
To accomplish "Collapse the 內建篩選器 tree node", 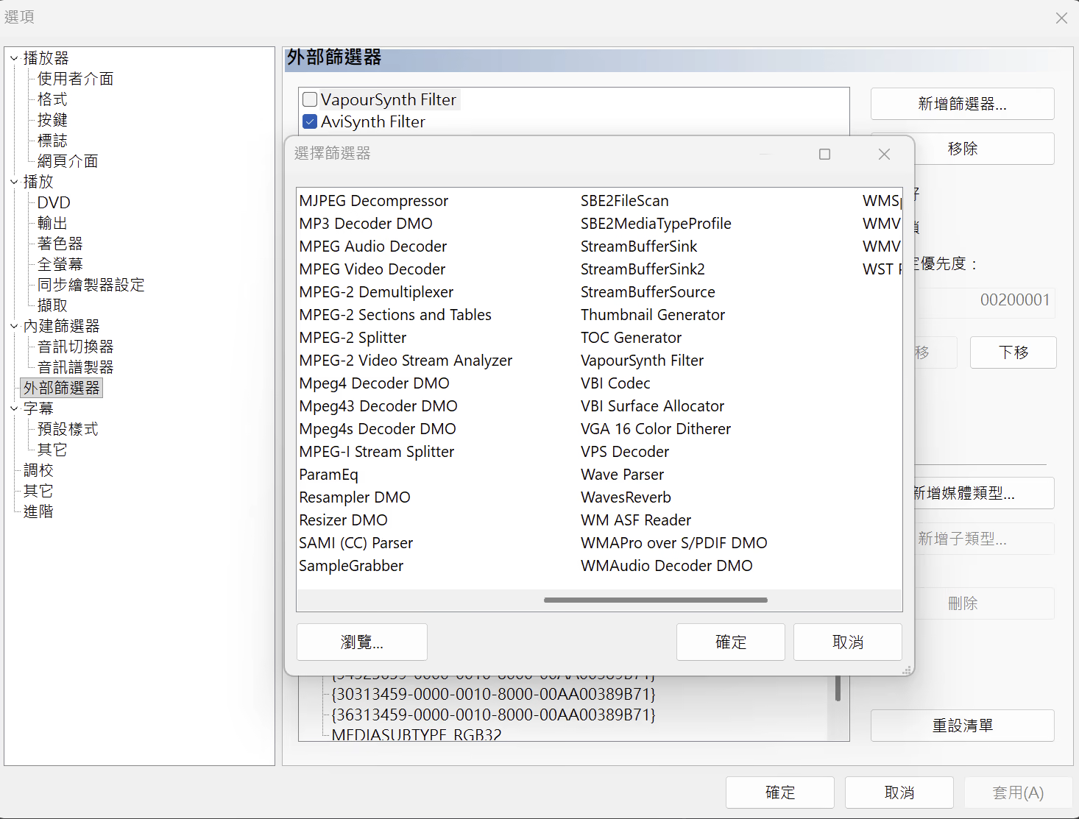I will pyautogui.click(x=14, y=326).
